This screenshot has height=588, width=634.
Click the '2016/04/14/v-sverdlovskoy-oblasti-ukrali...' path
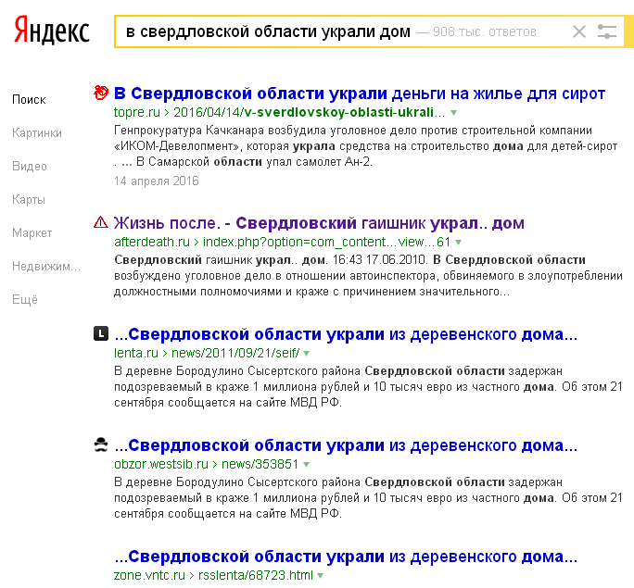pyautogui.click(x=309, y=112)
